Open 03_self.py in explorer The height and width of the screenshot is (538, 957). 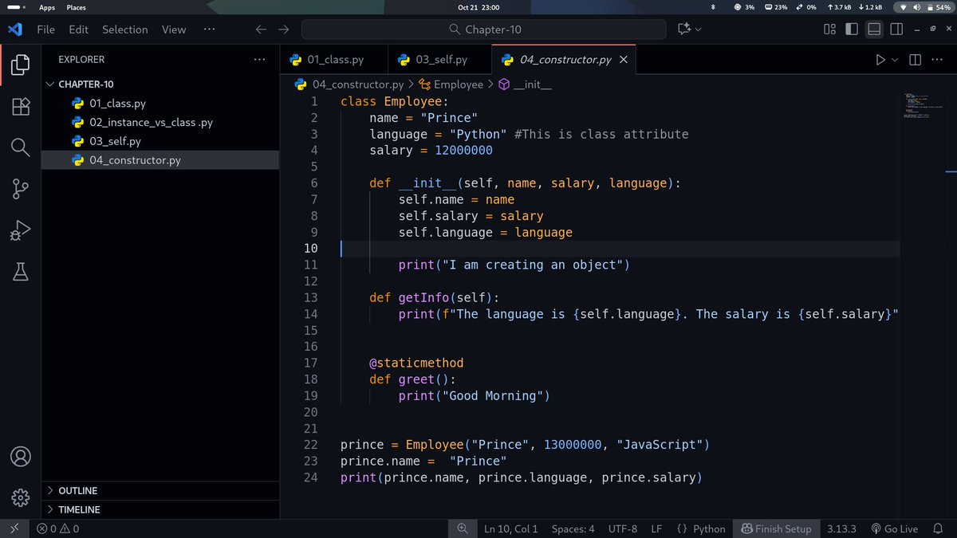tap(160, 141)
